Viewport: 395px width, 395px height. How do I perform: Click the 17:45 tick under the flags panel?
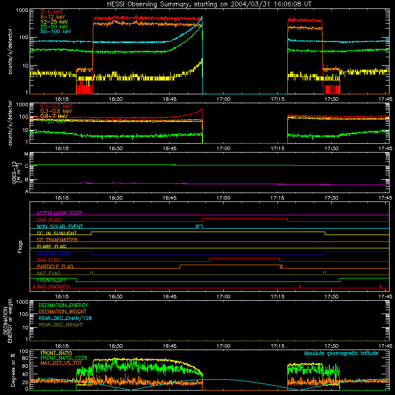385,297
